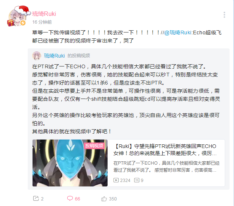
Task: Click the comment count 66
Action: 78,199
